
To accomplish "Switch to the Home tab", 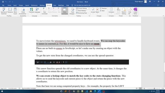I will [9, 5].
